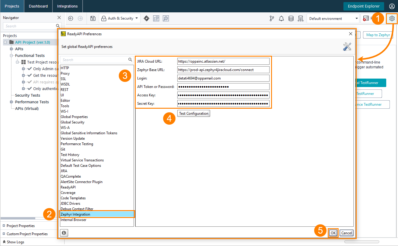Click the mail network icon

301,19
